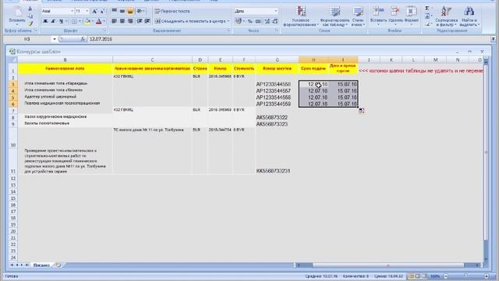Click the text orientation icon

140,11
